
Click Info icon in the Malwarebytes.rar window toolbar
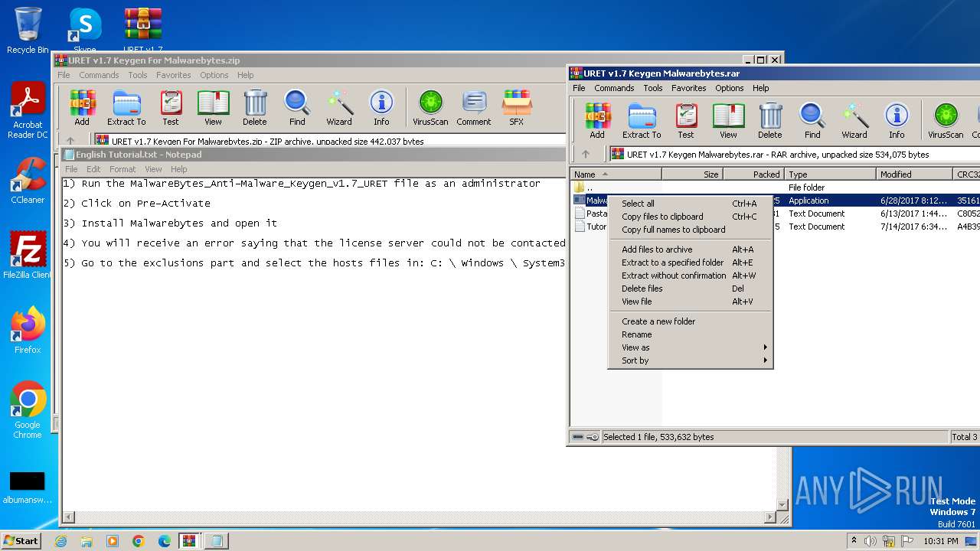897,120
